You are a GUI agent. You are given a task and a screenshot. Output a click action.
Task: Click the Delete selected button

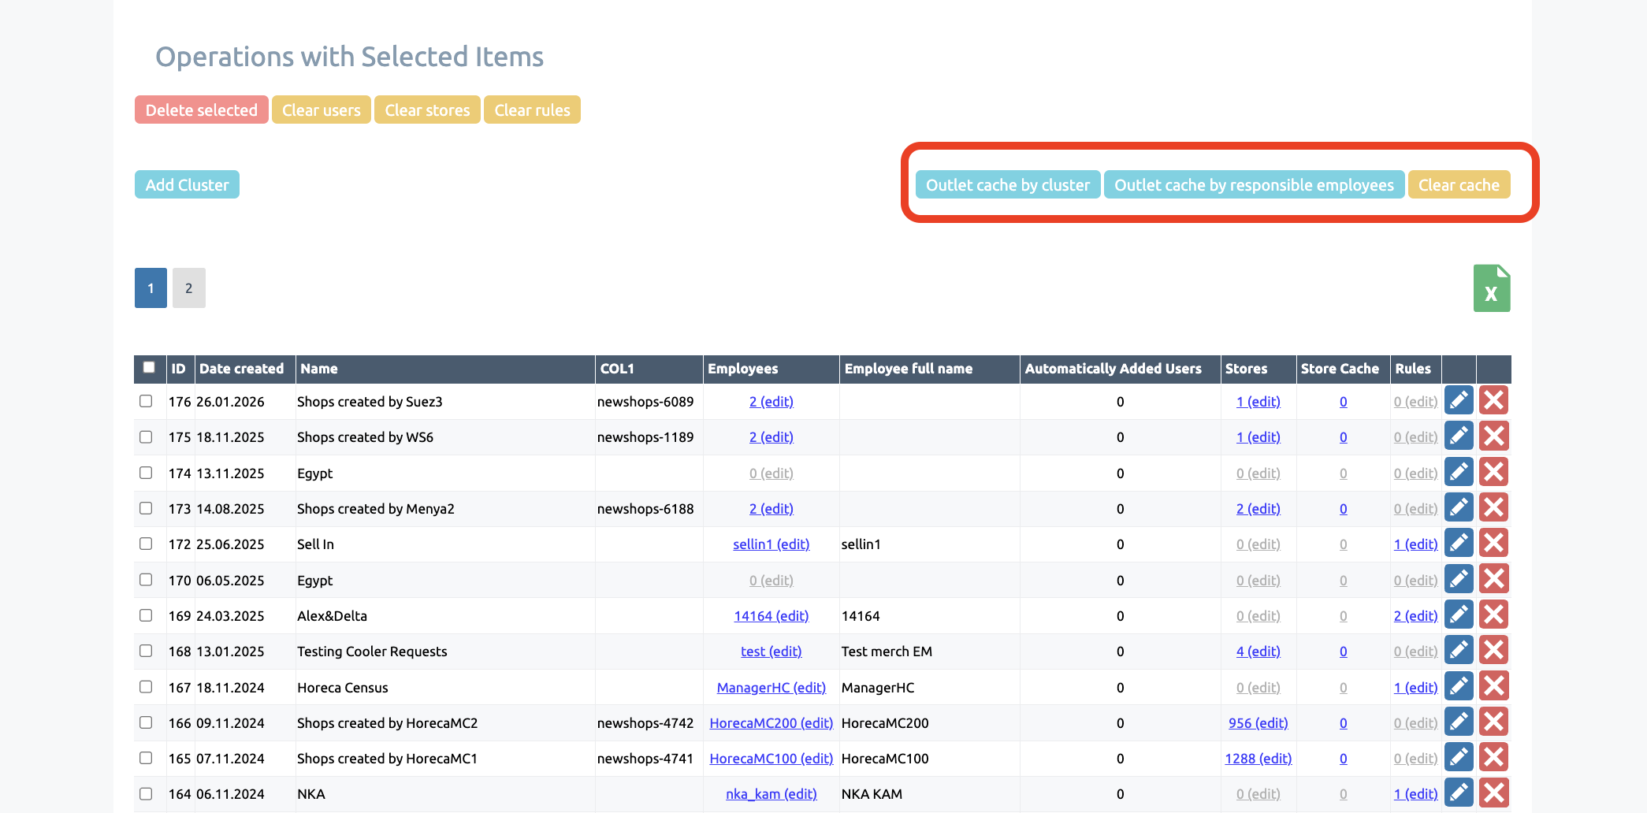click(201, 110)
